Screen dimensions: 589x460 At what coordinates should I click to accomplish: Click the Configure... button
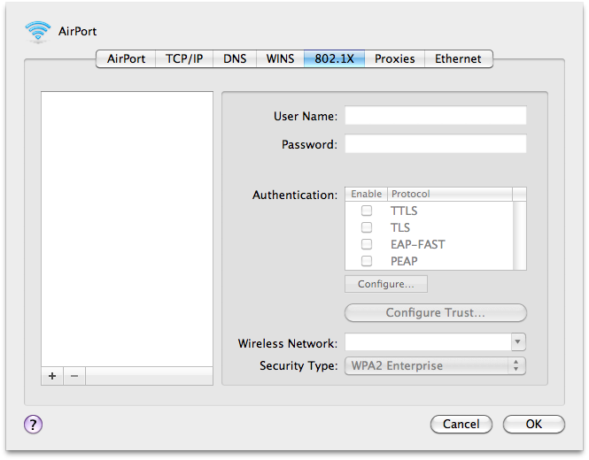coord(386,284)
